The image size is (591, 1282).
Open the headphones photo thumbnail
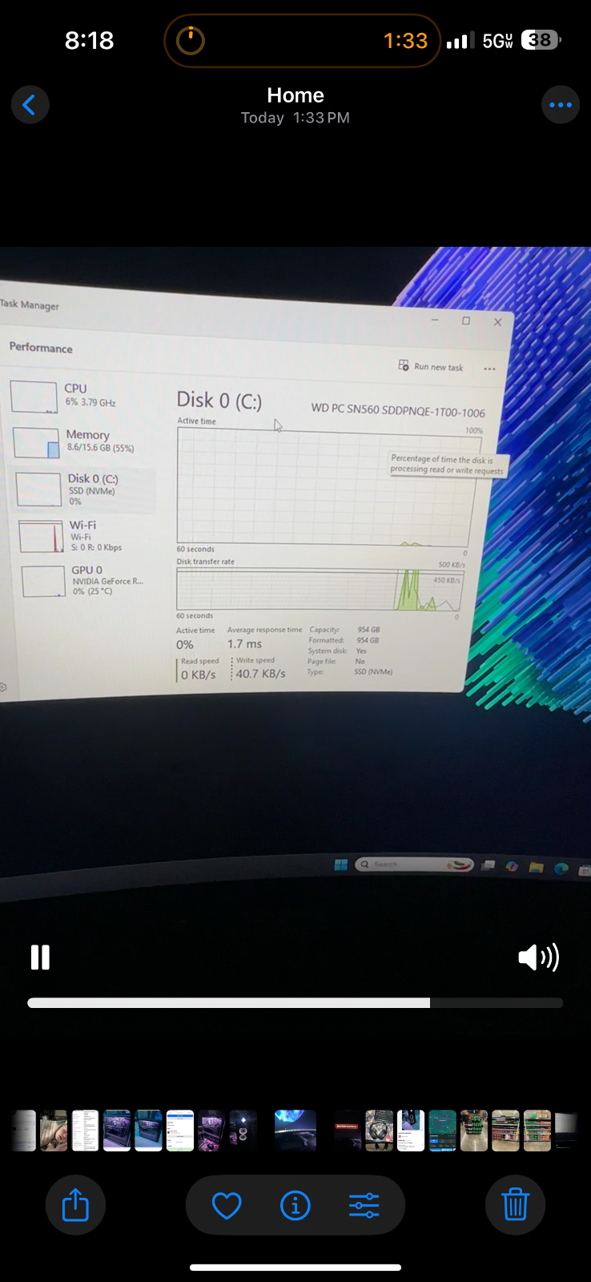pos(380,1131)
